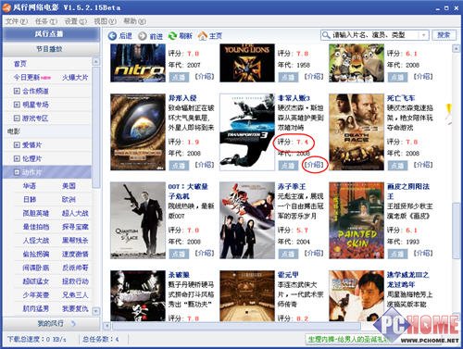Click the Madagascar animals poster

[x=357, y=63]
